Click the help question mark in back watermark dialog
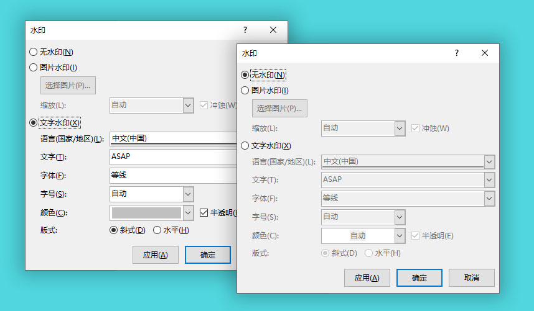The width and height of the screenshot is (534, 311). 245,30
